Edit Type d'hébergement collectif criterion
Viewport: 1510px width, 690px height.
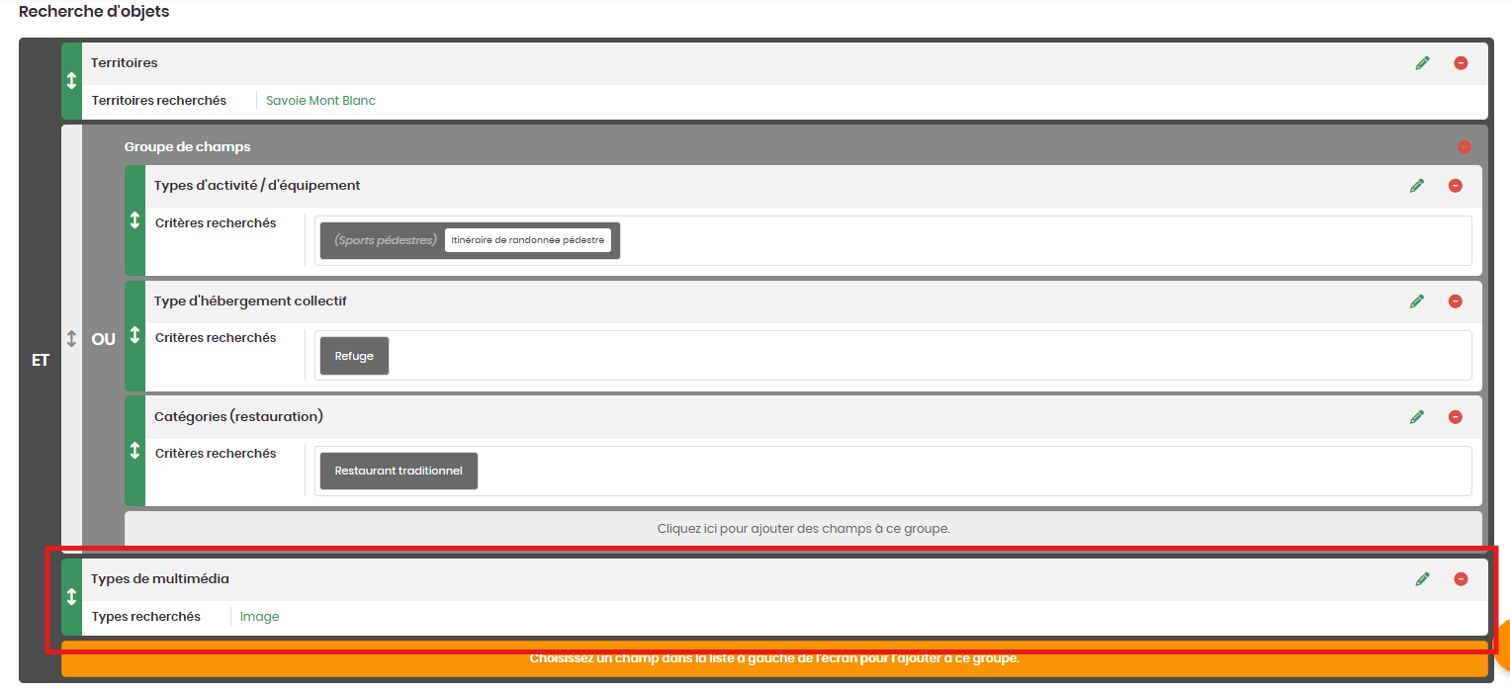[1417, 302]
